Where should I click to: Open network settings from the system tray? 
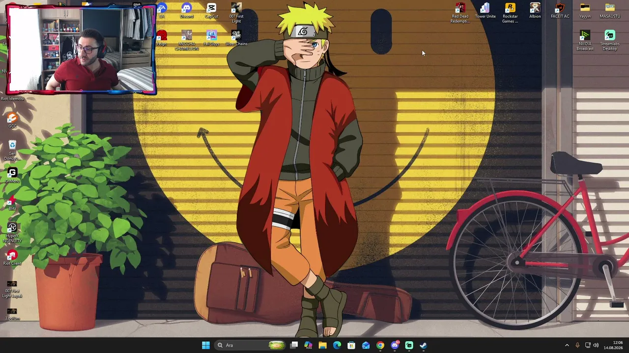click(588, 345)
